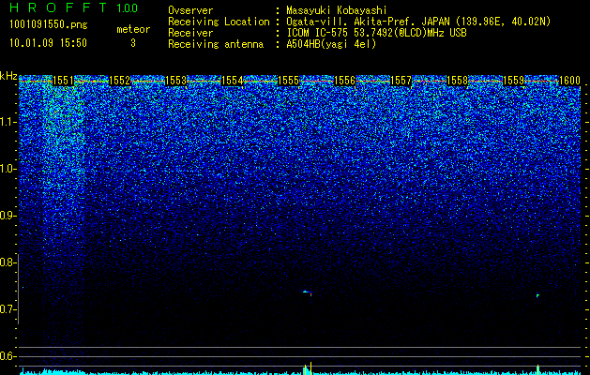Click the 1551 time marker
The image size is (590, 375).
click(63, 81)
